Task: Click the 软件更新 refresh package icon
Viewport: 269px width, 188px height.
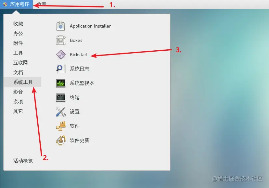Action: point(61,140)
